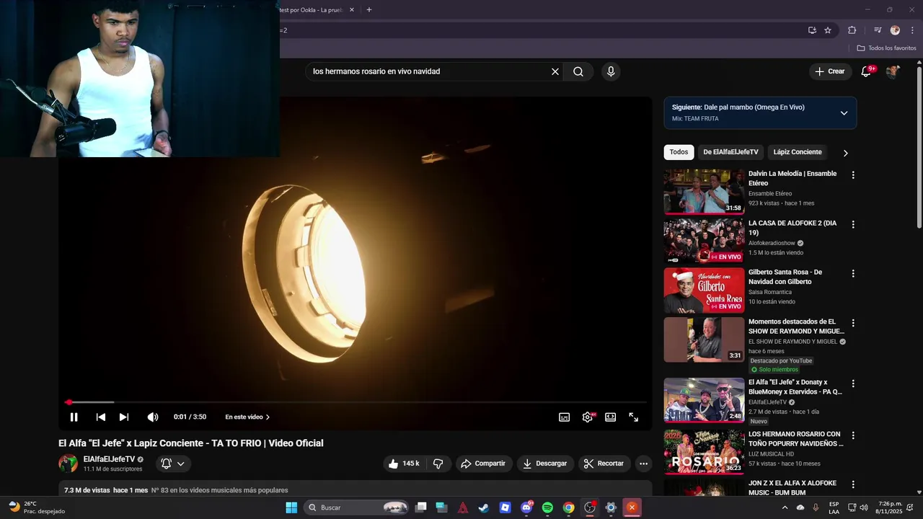Screen dimensions: 923x519
Task: Select the 'De ElAlfaElJefeTV' chip
Action: 730,152
